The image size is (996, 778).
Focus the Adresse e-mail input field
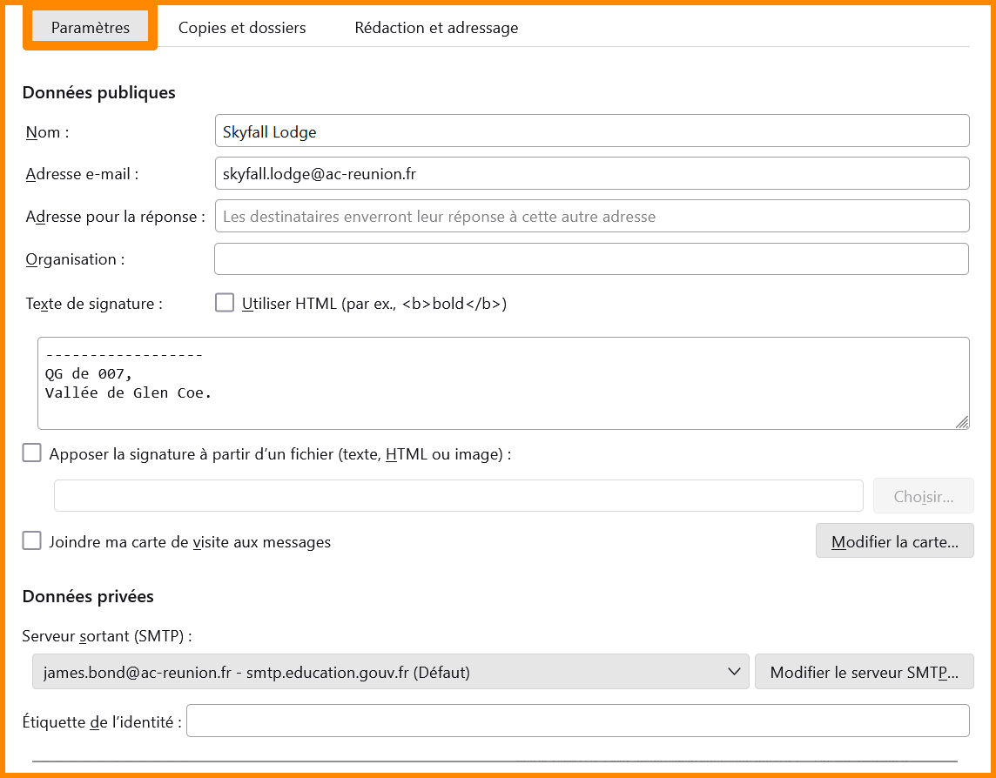coord(591,173)
